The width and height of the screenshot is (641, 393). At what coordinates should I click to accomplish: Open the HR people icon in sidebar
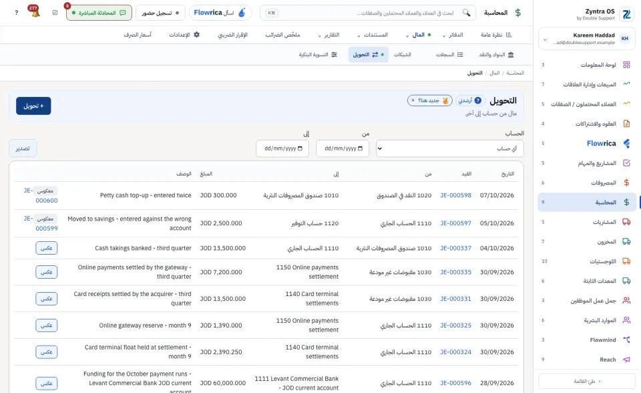626,320
